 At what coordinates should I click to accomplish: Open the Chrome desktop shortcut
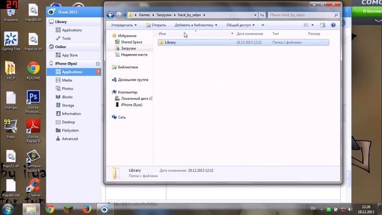click(33, 70)
